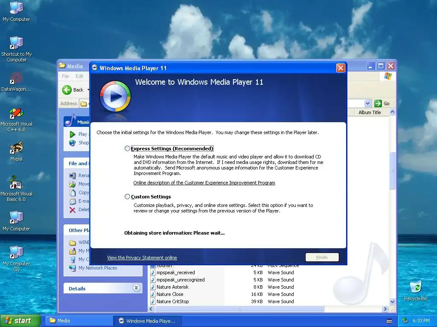Click horizontal scrollbar thumb in Media window
Screen dimensions: 437x327
239,309
